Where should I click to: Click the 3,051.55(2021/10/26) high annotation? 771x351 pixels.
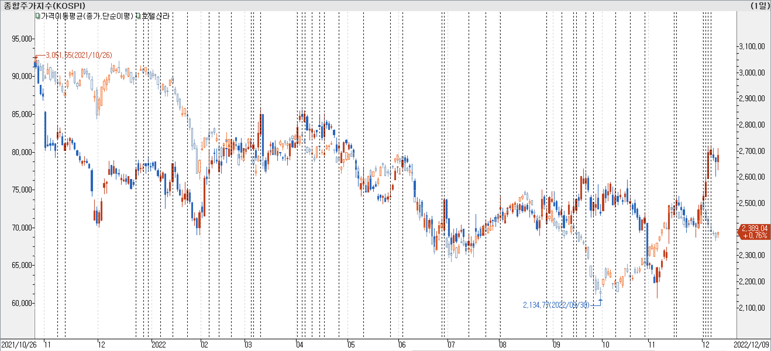[x=79, y=55]
